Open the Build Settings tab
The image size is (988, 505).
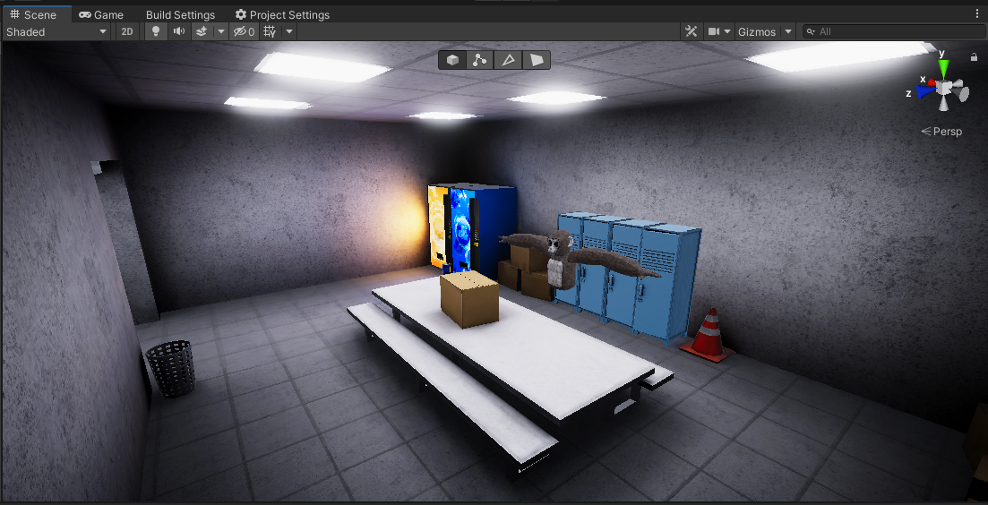180,14
